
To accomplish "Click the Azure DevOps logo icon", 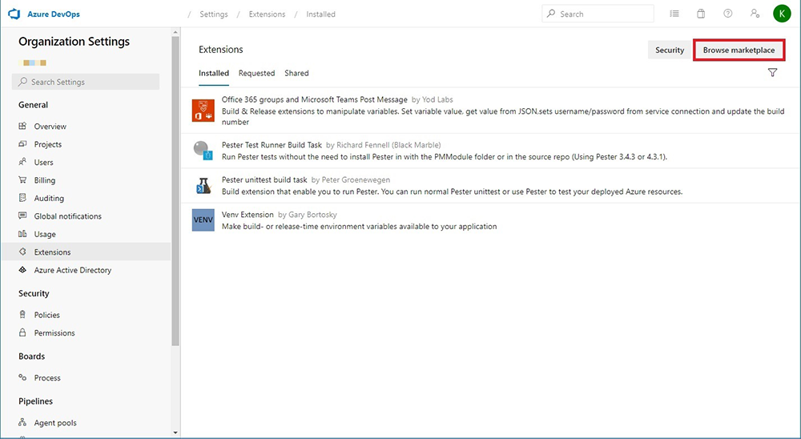I will coord(14,14).
